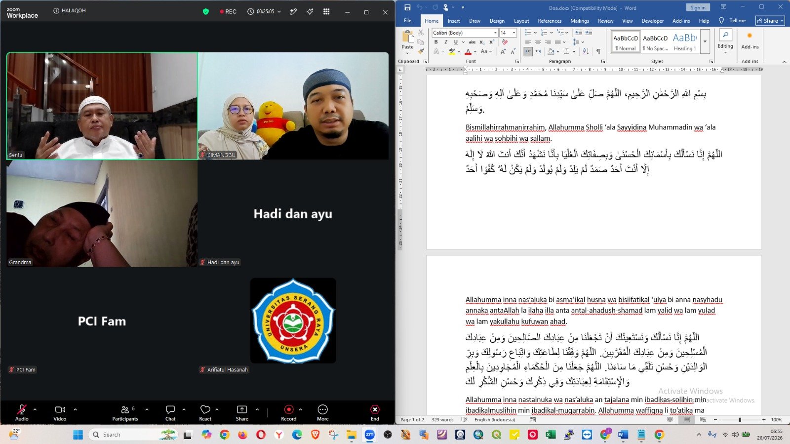Click Center align icon in Word

538,42
